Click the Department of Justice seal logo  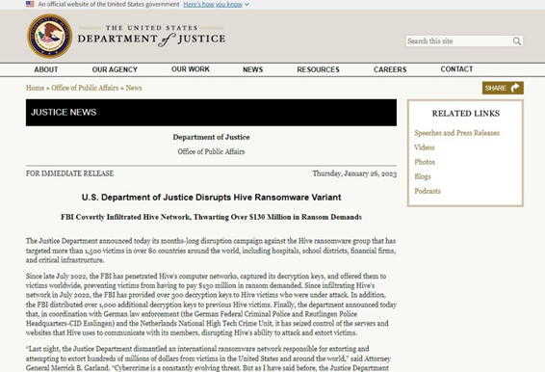point(50,36)
